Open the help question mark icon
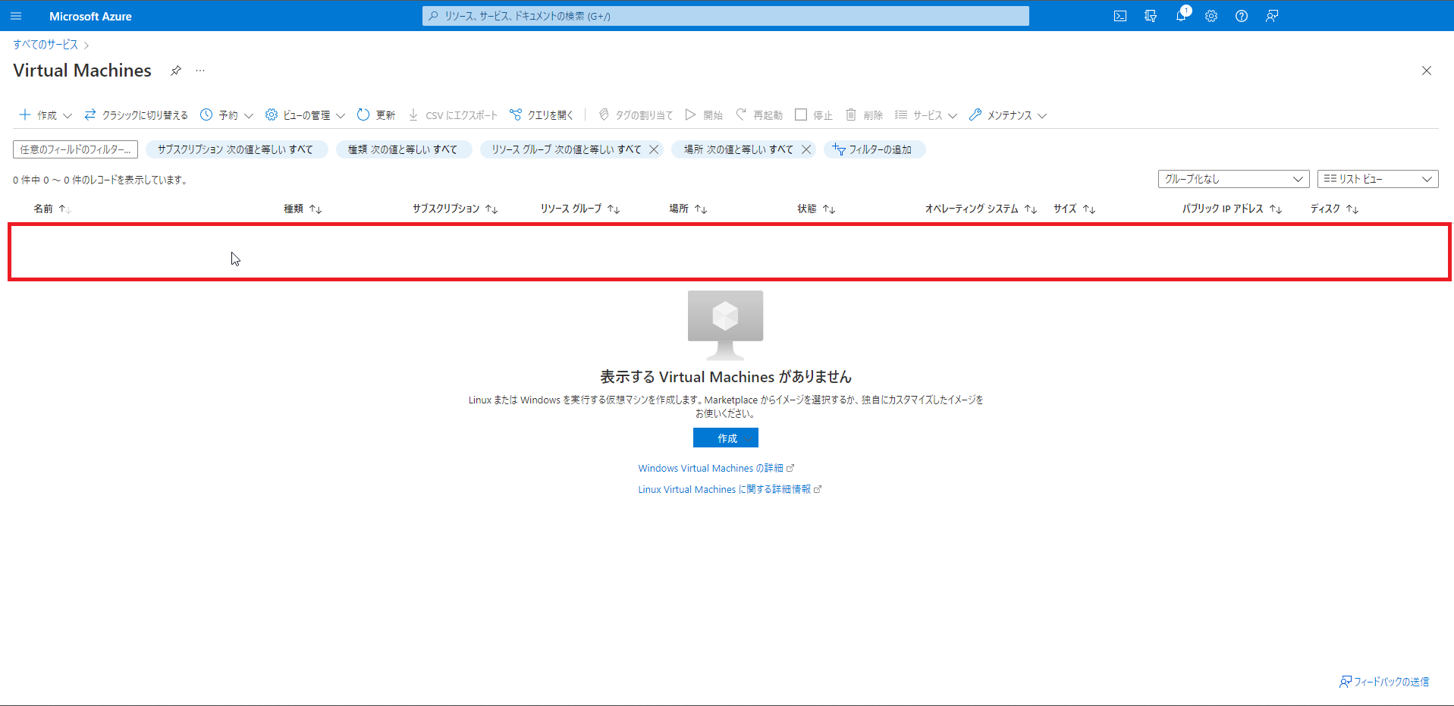This screenshot has width=1454, height=706. tap(1242, 16)
